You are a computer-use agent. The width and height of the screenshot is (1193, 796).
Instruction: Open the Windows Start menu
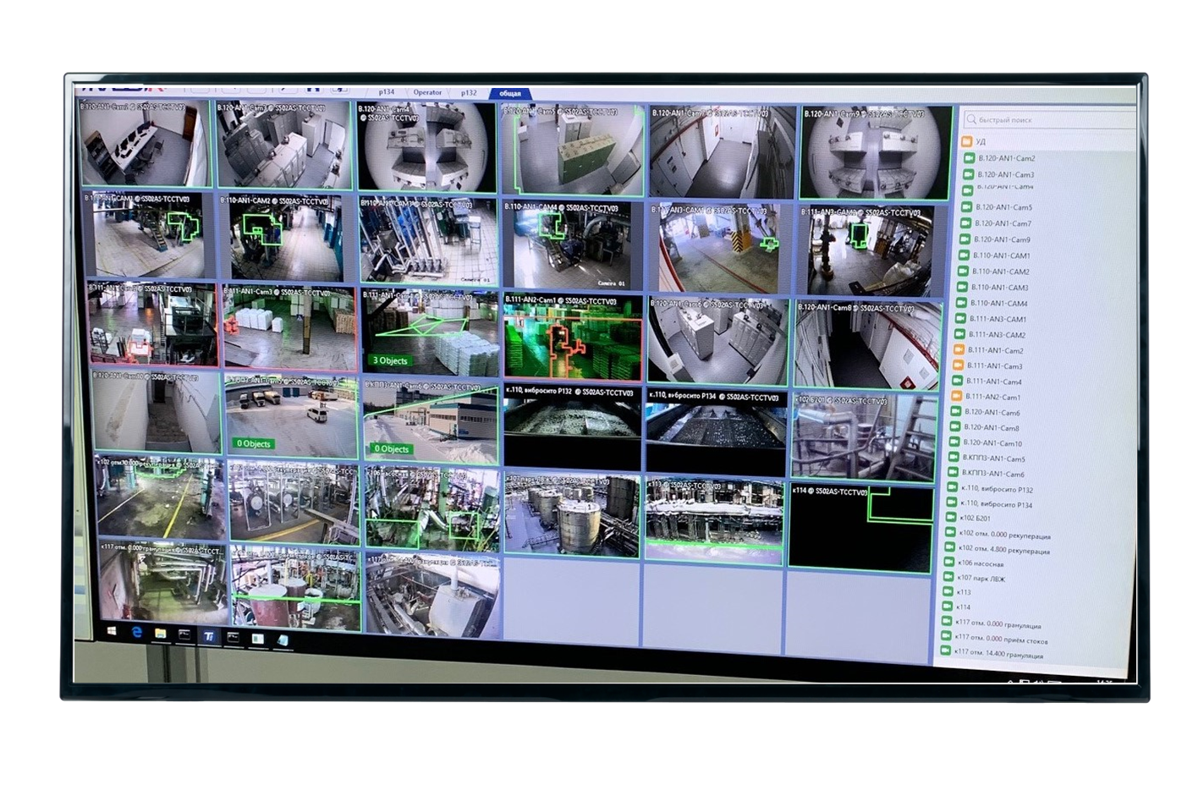click(111, 631)
